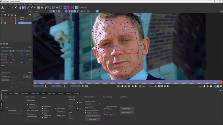The image size is (223, 125).
Task: Open the Remove module tab
Action: point(61,93)
